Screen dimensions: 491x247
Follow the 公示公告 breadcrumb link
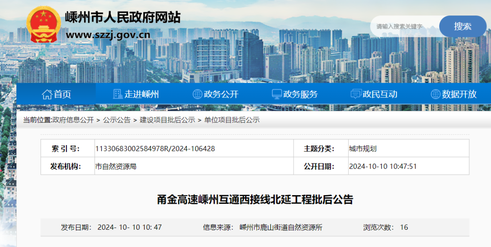116,120
